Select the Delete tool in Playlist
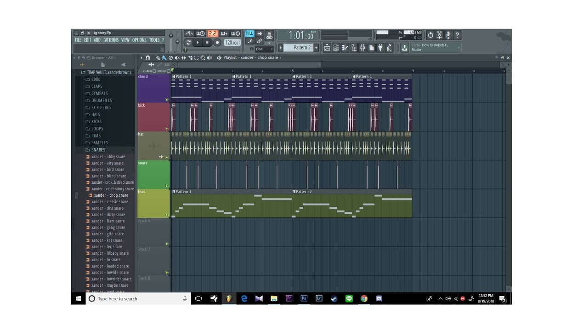 point(170,57)
